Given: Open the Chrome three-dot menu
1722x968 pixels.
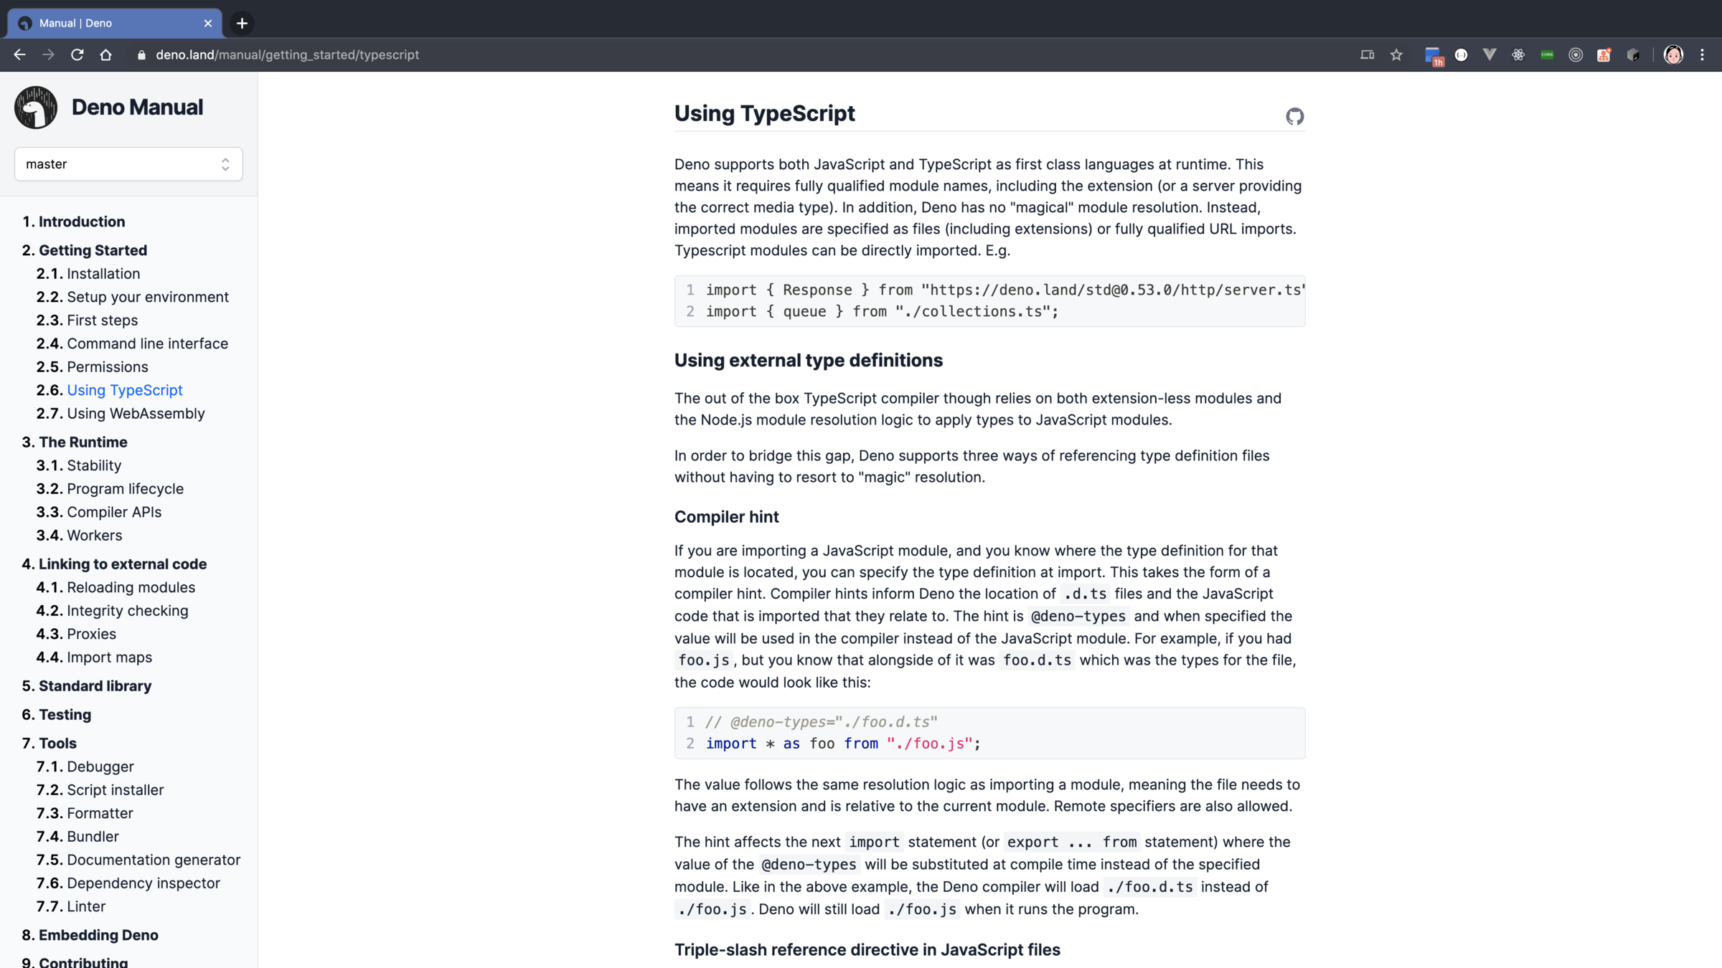Looking at the screenshot, I should click(x=1702, y=55).
